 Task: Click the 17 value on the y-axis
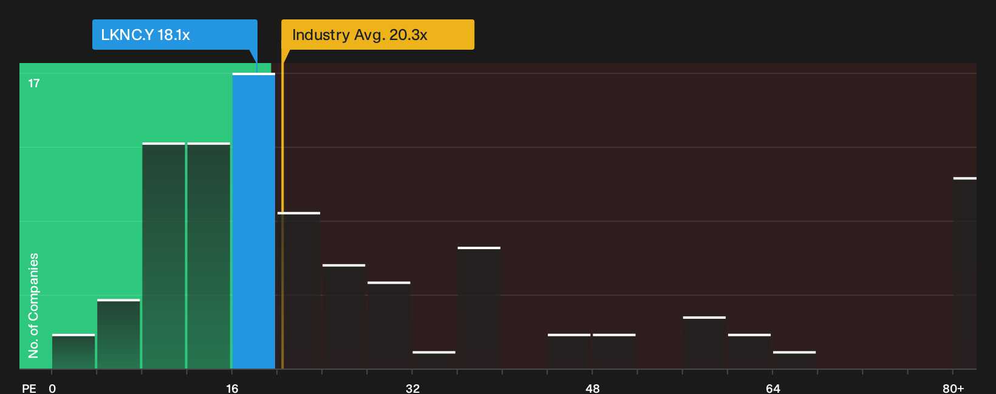click(34, 84)
